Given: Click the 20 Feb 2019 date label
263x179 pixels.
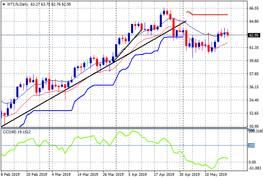Looking at the screenshot, I should point(37,175).
